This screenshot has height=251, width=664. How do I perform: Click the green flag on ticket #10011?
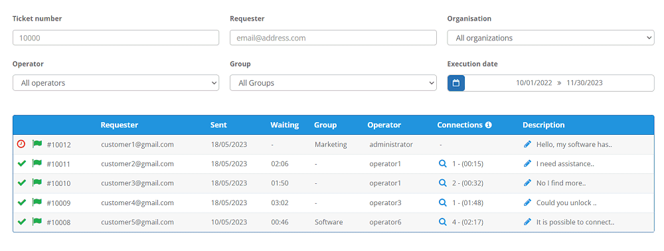pos(37,163)
